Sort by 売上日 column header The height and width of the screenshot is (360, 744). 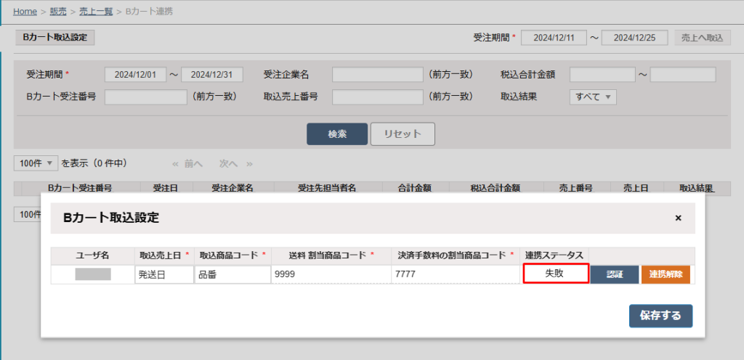pos(636,187)
